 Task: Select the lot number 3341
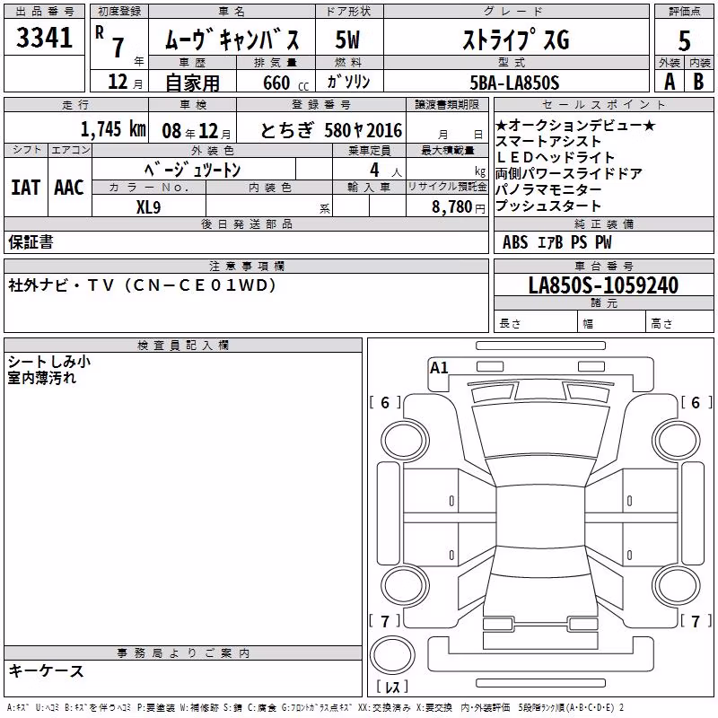click(44, 38)
